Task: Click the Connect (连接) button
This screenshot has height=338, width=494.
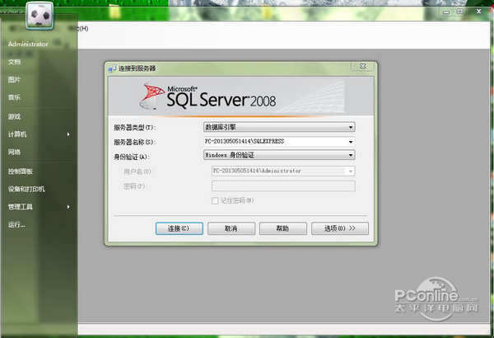Action: [179, 228]
